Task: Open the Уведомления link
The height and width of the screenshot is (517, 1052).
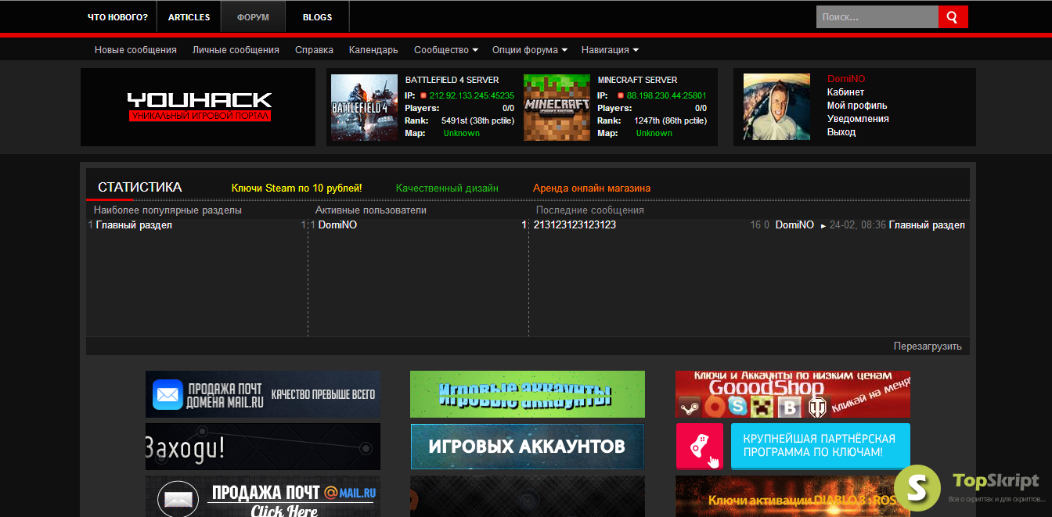Action: [858, 119]
